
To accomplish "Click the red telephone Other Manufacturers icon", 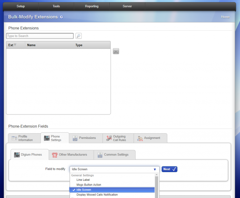I will click(x=55, y=155).
